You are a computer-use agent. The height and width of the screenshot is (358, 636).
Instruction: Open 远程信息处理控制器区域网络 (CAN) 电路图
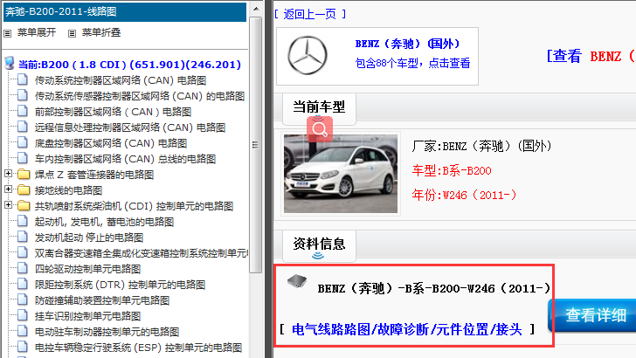(x=130, y=127)
